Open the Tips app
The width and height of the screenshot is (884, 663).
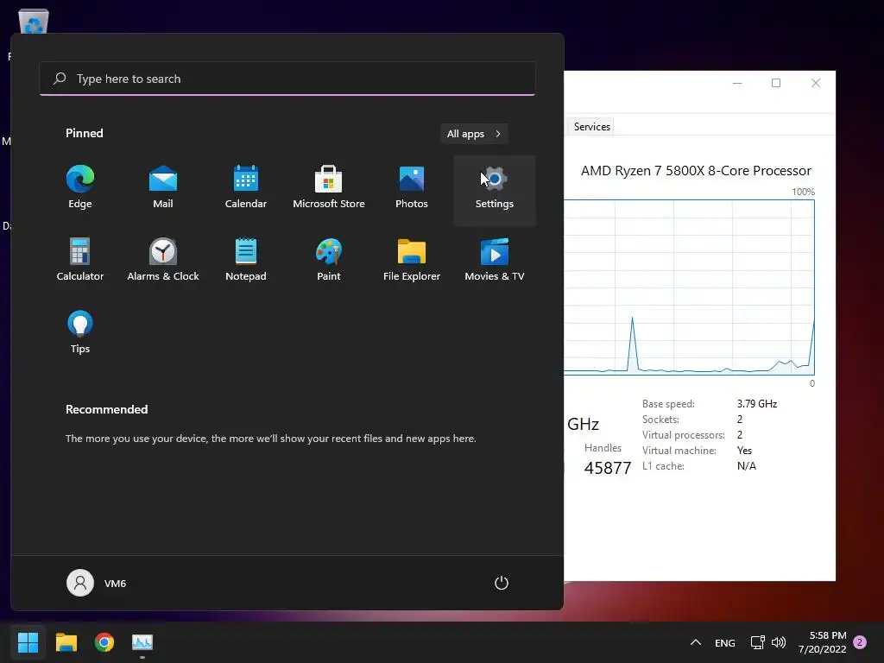[x=80, y=332]
